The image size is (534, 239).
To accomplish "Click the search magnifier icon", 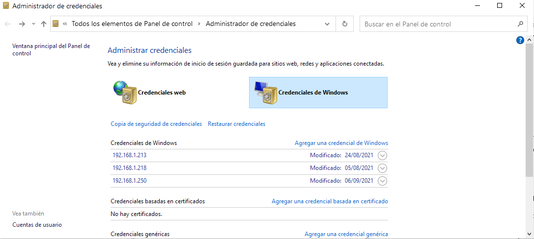I will pyautogui.click(x=520, y=24).
